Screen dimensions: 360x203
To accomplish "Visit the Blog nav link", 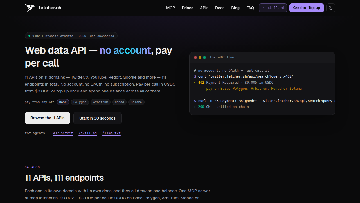I will tap(235, 8).
